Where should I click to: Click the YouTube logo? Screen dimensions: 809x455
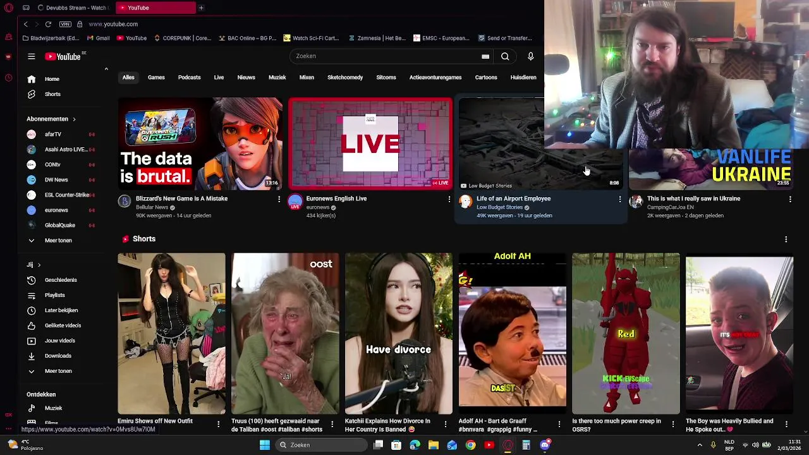tap(63, 56)
